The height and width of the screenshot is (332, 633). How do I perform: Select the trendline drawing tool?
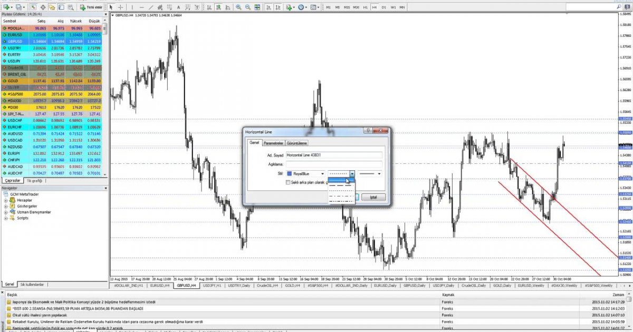click(x=150, y=7)
